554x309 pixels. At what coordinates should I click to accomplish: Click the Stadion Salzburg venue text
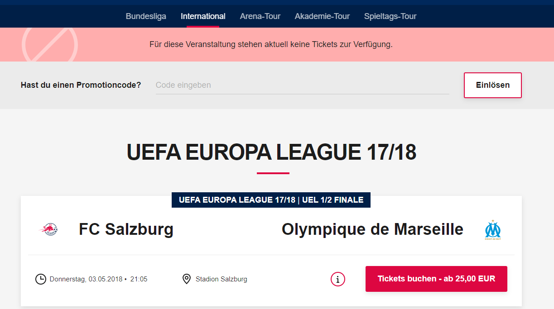(x=222, y=279)
